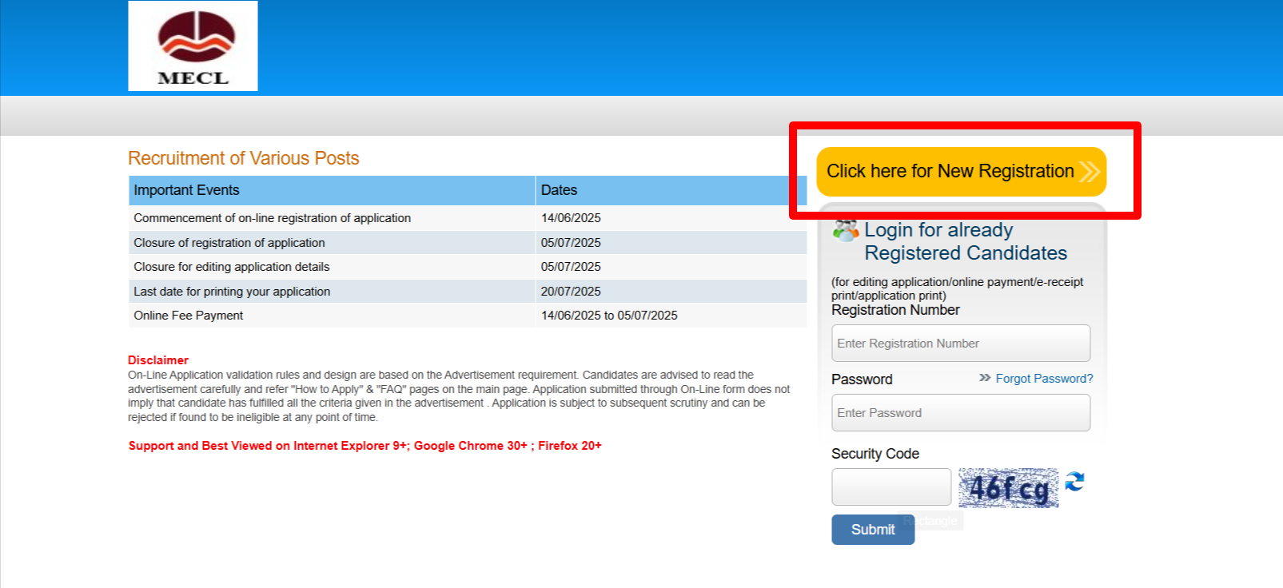Click the Online Fee Payment row
Viewport: 1283px width, 588px height.
click(189, 316)
